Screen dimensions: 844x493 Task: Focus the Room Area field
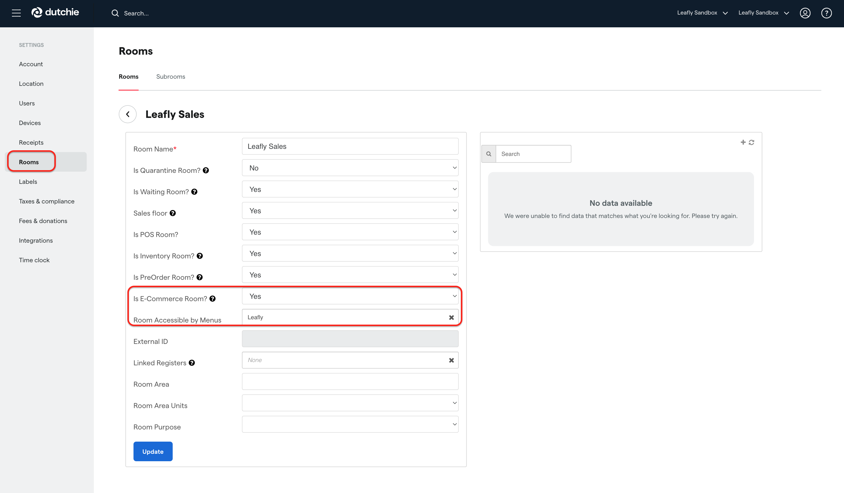350,381
